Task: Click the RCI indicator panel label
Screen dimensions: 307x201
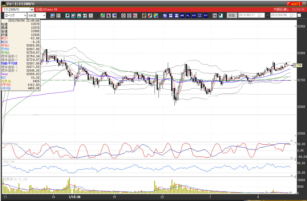Action: [x=11, y=144]
